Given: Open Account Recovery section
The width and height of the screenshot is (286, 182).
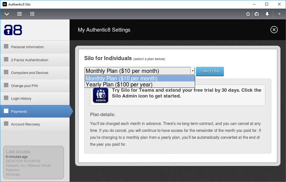Looking at the screenshot, I should click(x=35, y=124).
